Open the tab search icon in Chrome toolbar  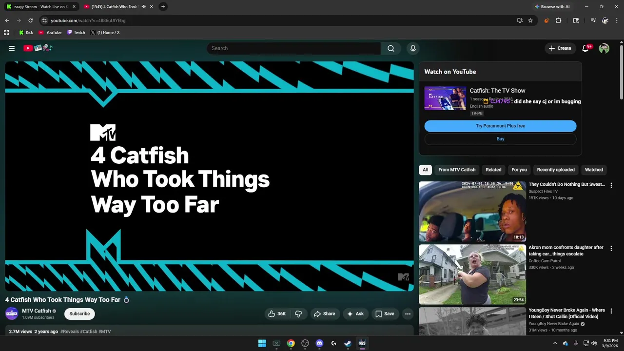tap(576, 20)
